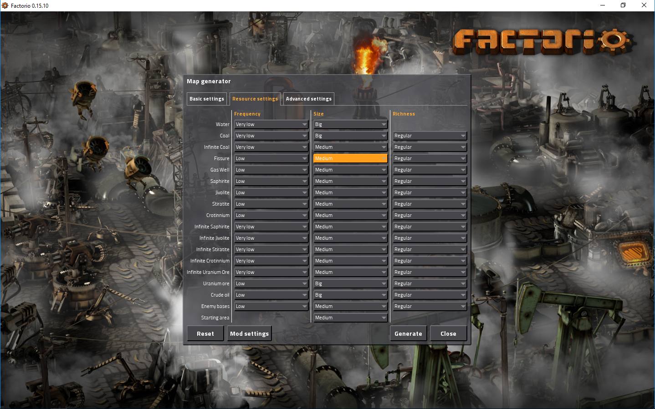Viewport: 655px width, 409px height.
Task: Open the Infinite Coal size dropdown
Action: point(351,147)
